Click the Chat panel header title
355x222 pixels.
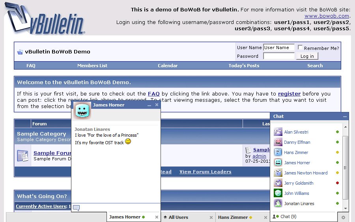coord(278,116)
